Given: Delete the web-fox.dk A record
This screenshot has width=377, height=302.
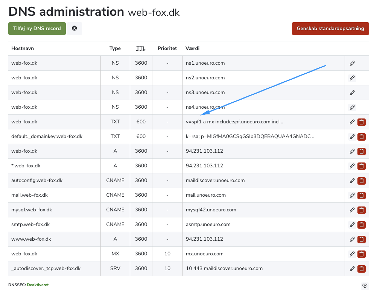Looking at the screenshot, I should click(362, 151).
